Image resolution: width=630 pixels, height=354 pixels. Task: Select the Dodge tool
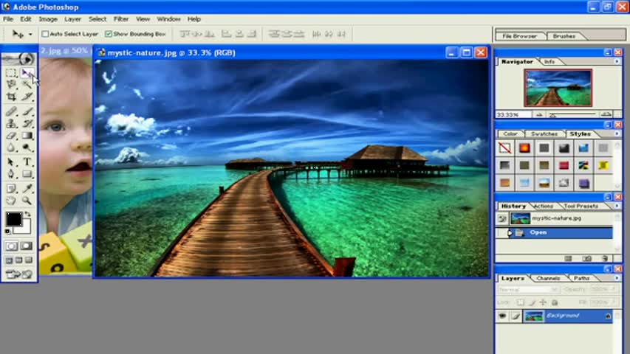[x=27, y=147]
